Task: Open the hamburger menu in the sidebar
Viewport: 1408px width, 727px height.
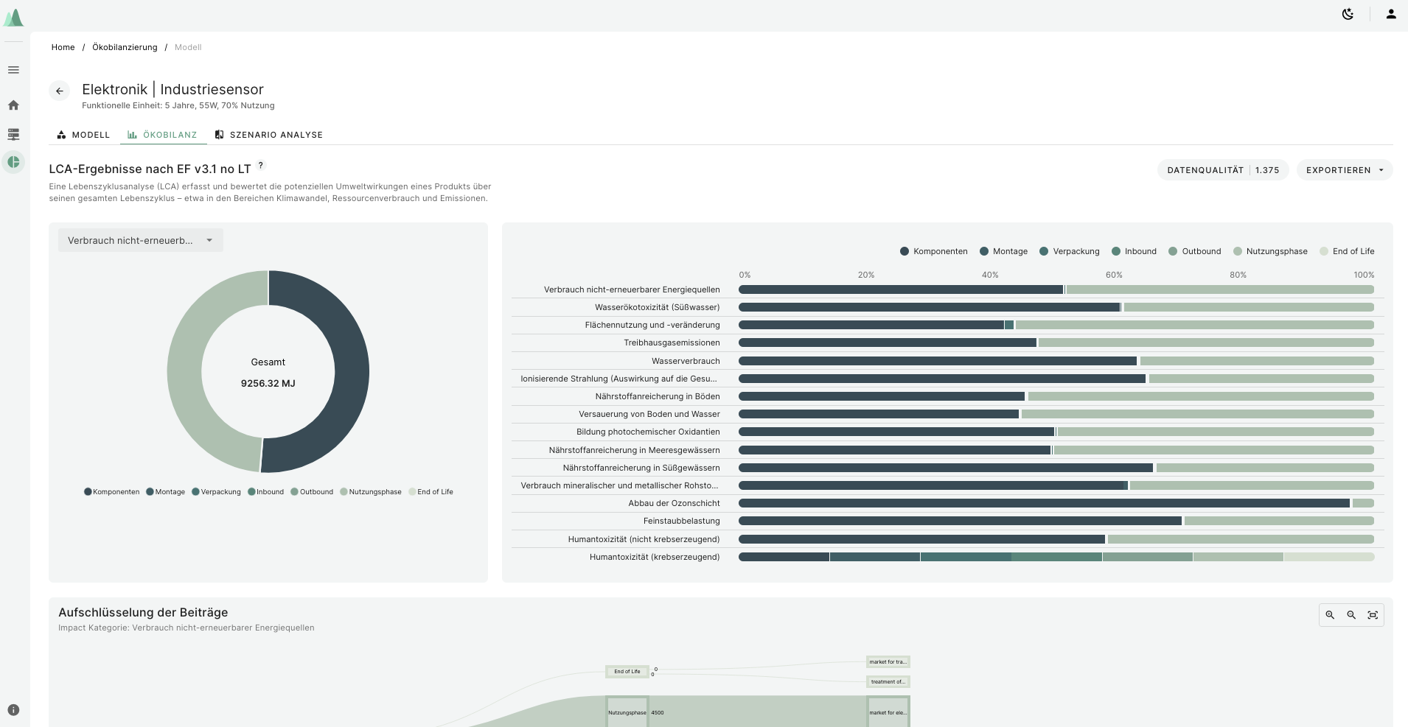Action: [x=13, y=69]
